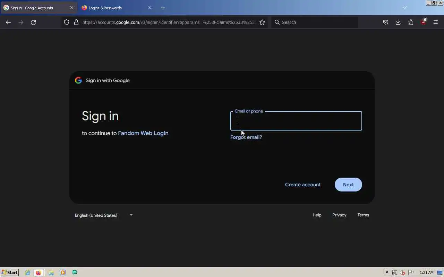The image size is (444, 277).
Task: Open Windows Media Player taskbar icon
Action: (x=63, y=272)
